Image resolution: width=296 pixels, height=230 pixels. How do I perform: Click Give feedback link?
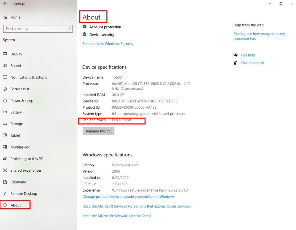[x=252, y=63]
